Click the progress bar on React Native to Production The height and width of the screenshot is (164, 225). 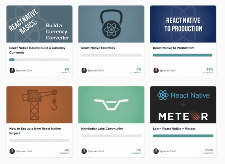tap(183, 55)
